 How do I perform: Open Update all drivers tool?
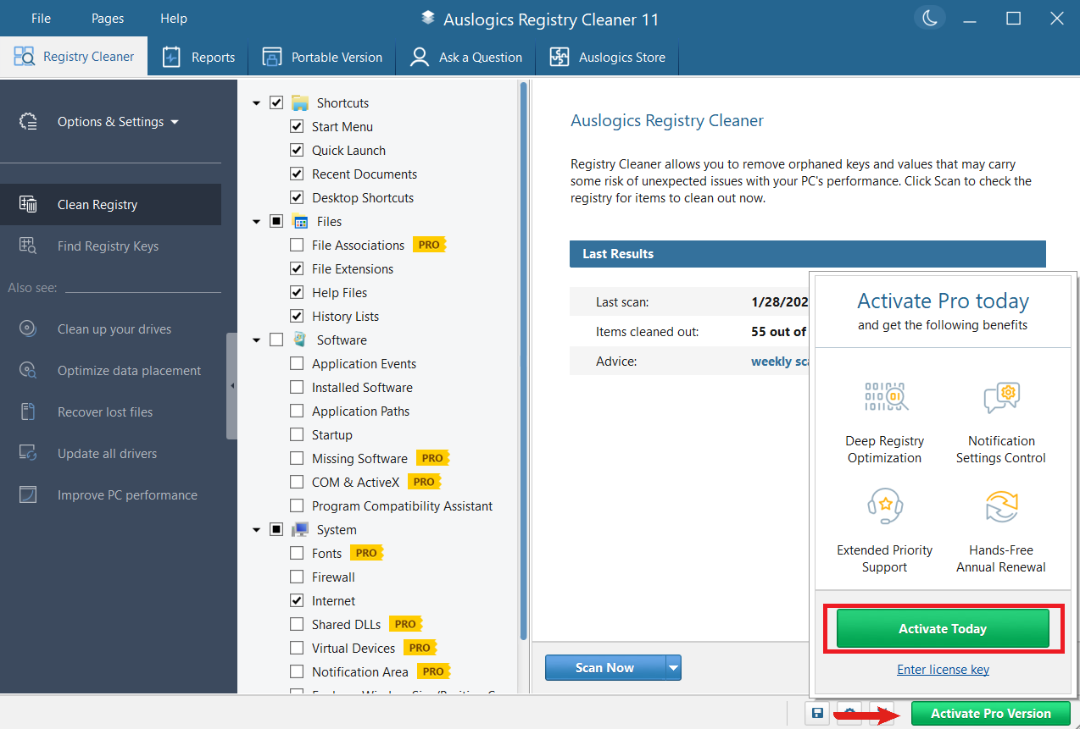pyautogui.click(x=107, y=454)
